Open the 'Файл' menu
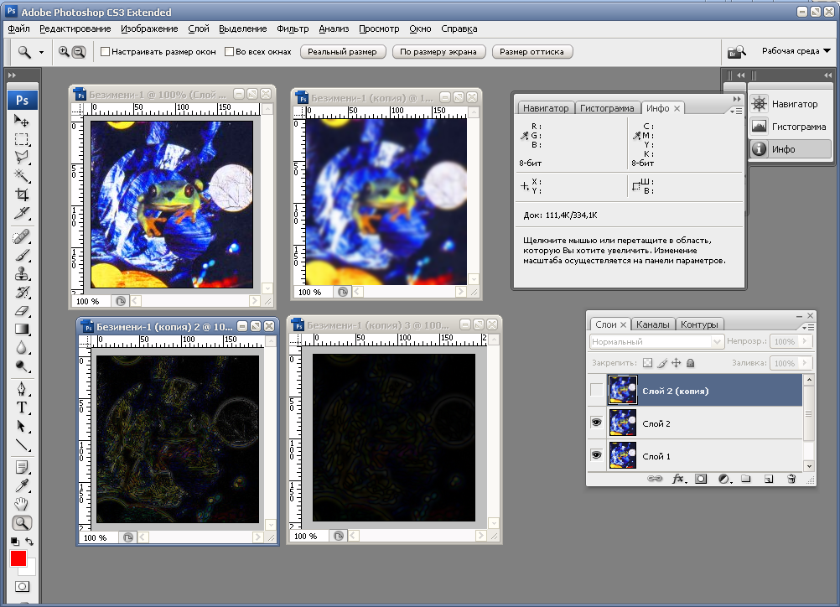Image resolution: width=840 pixels, height=607 pixels. 18,29
